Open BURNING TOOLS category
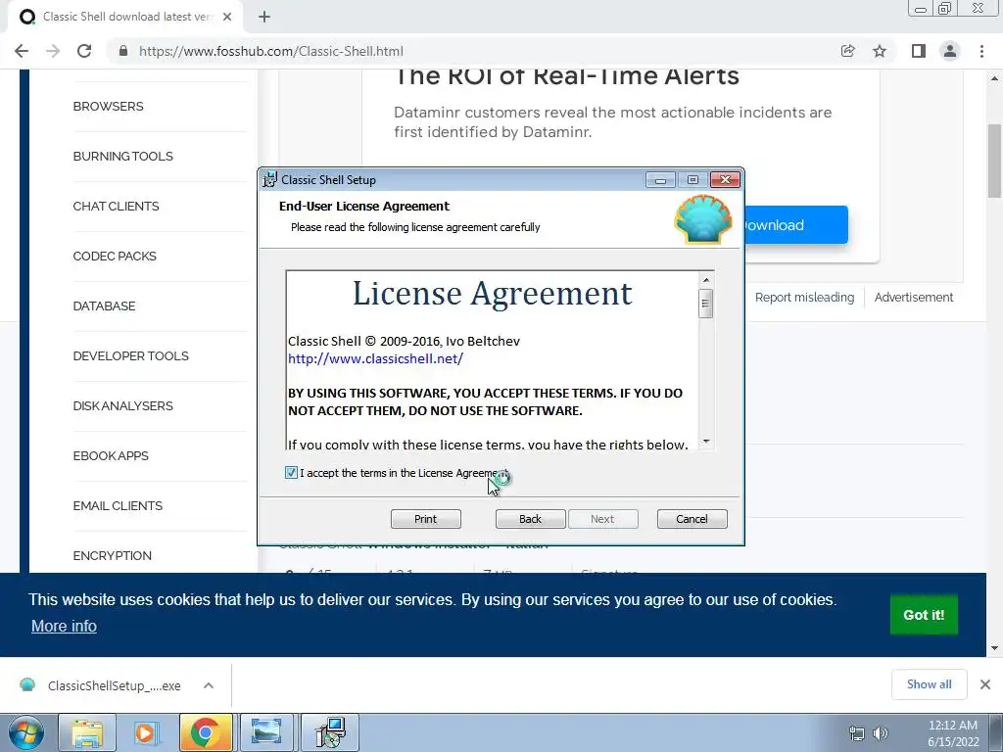The image size is (1003, 752). [122, 156]
